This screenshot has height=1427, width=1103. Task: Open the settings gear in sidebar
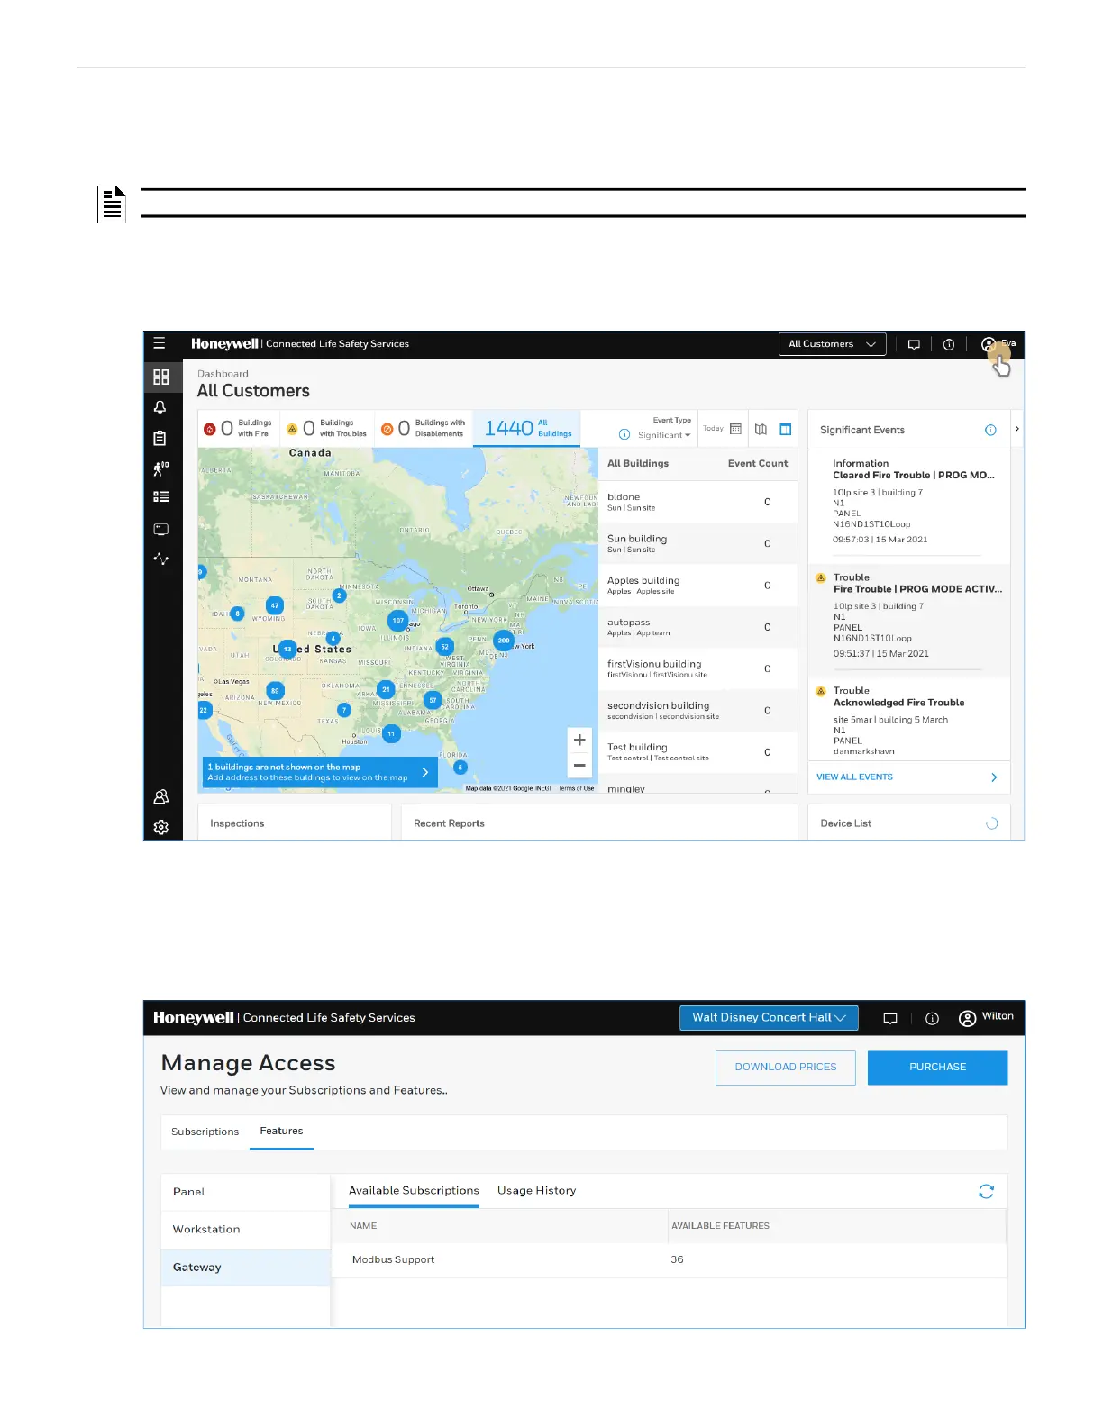(161, 827)
